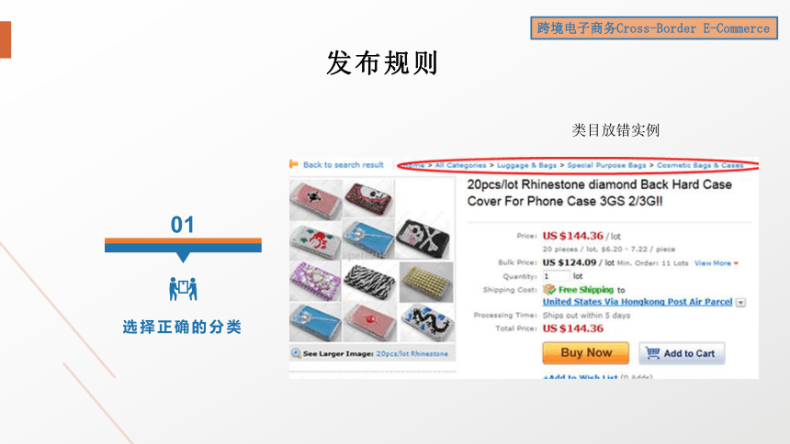
Task: Click the shopping cart icon in Add to Cart
Action: [x=652, y=353]
